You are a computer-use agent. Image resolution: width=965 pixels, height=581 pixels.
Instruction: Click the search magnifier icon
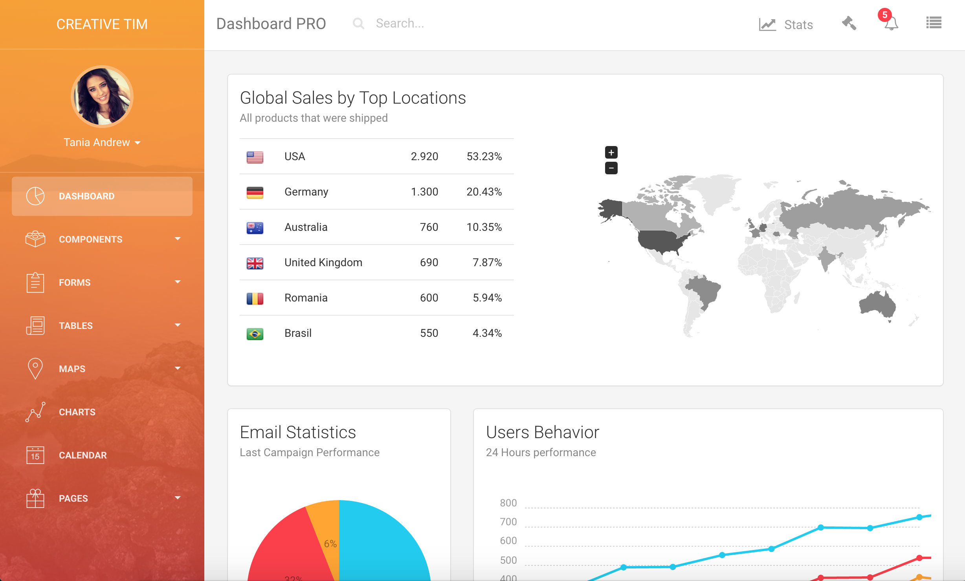click(358, 24)
